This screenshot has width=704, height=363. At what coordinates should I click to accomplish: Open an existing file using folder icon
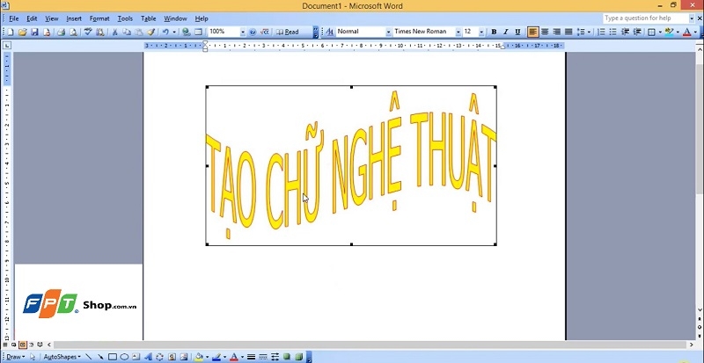point(23,32)
